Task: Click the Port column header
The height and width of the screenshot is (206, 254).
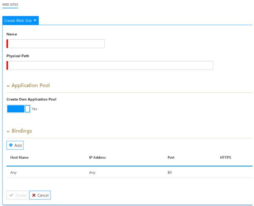Action: [x=171, y=158]
